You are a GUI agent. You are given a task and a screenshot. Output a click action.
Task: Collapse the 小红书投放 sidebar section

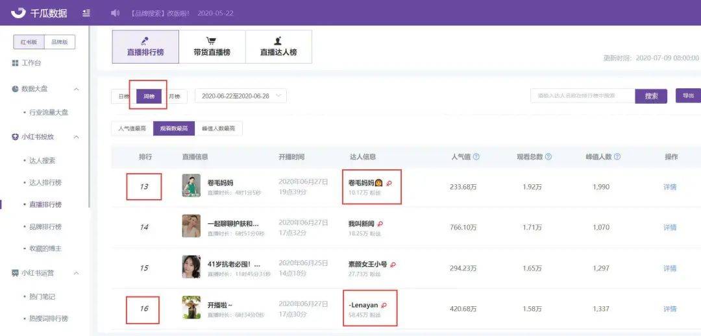point(77,137)
